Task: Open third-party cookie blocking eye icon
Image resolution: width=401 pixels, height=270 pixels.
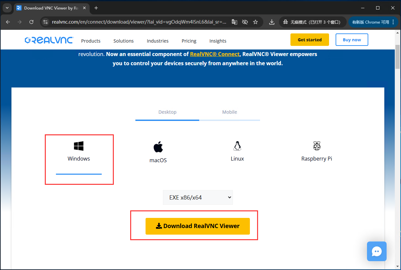Action: click(x=245, y=22)
